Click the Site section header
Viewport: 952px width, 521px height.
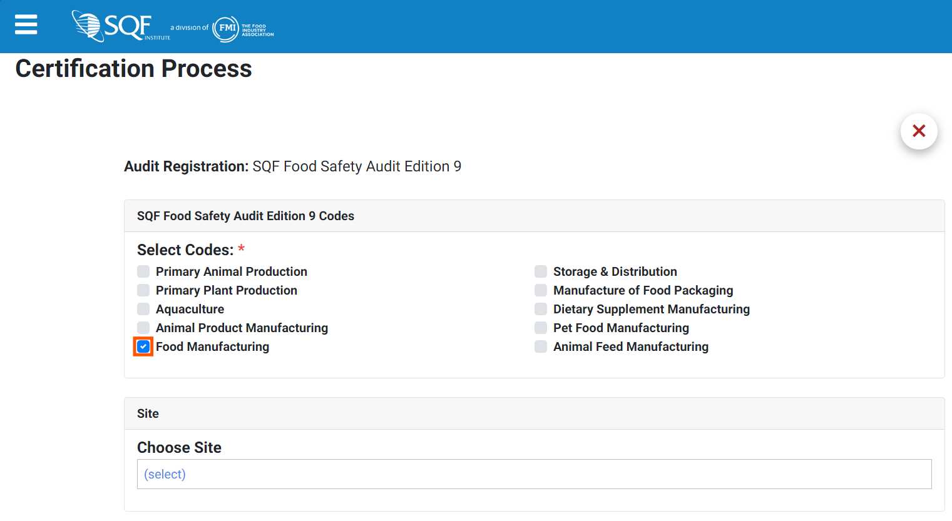coord(148,413)
